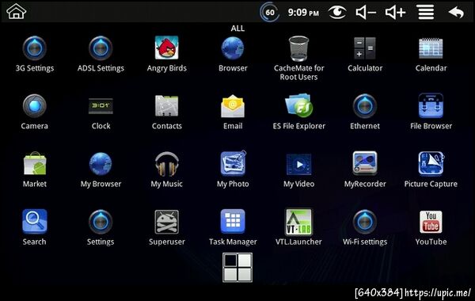
Task: Tap the back arrow
Action: tap(456, 13)
